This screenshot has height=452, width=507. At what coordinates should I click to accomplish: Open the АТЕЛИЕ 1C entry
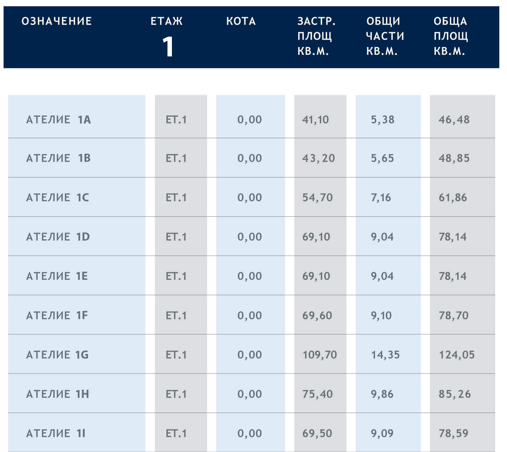[x=57, y=197]
